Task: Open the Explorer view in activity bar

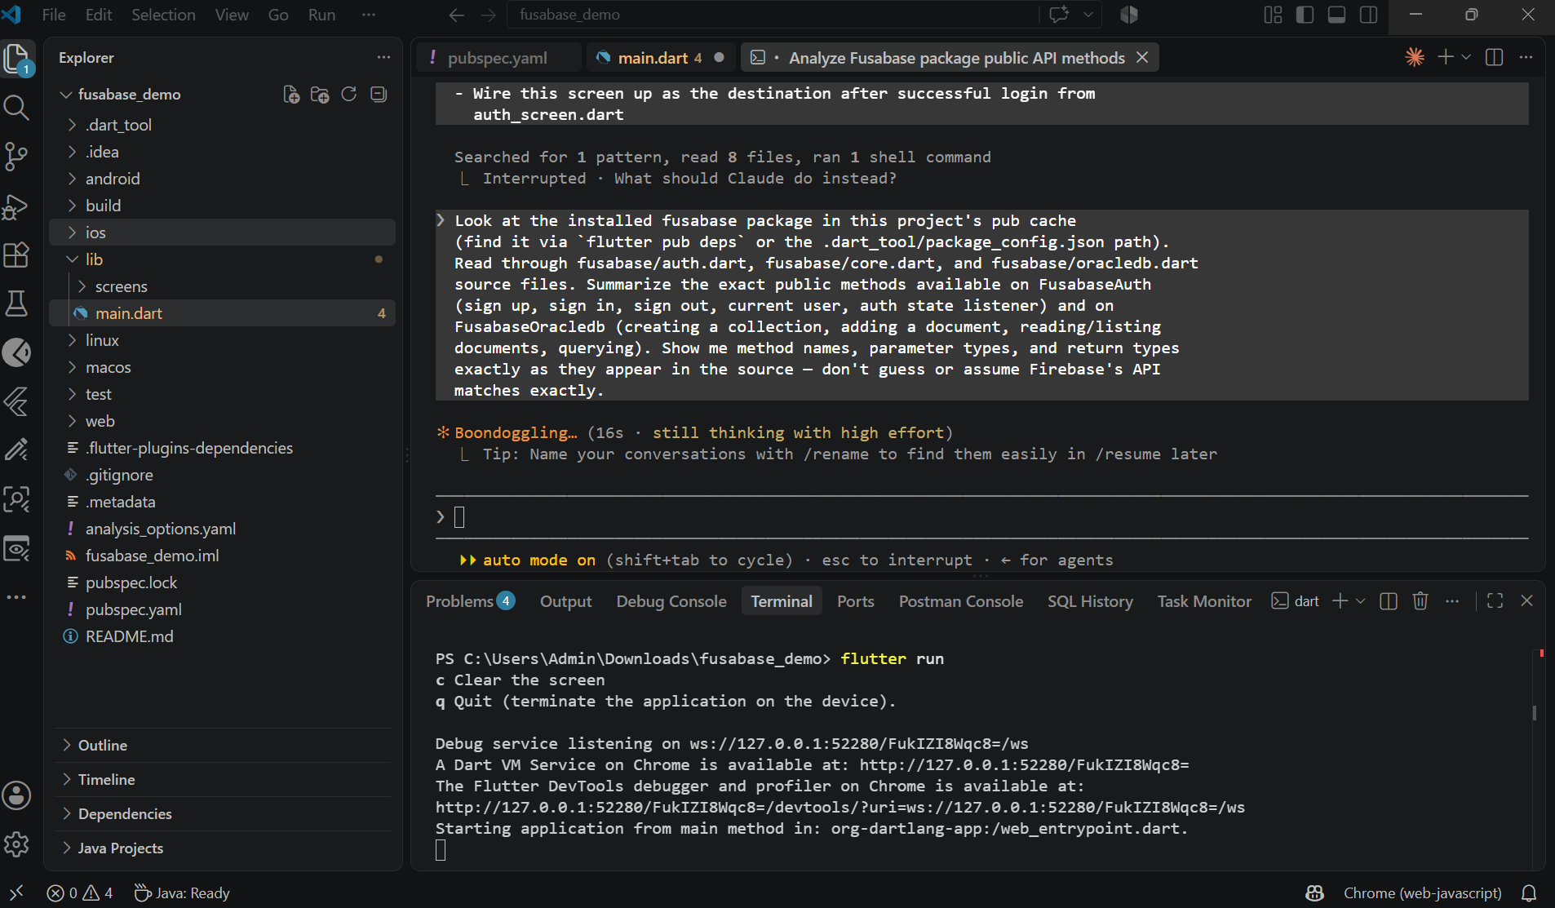Action: 17,59
